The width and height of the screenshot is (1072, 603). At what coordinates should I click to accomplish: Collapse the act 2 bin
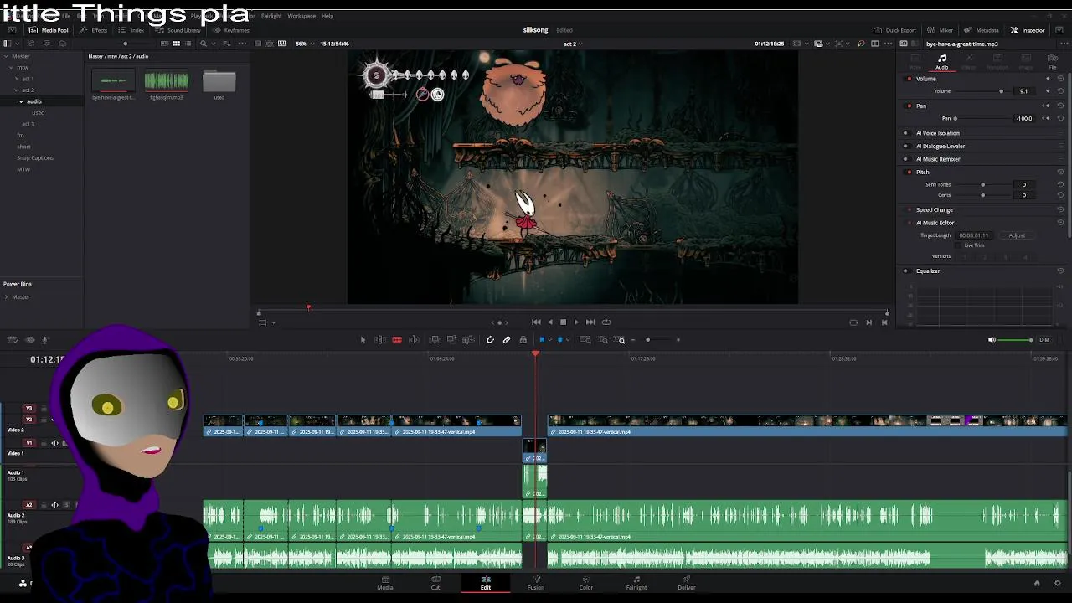coord(16,90)
